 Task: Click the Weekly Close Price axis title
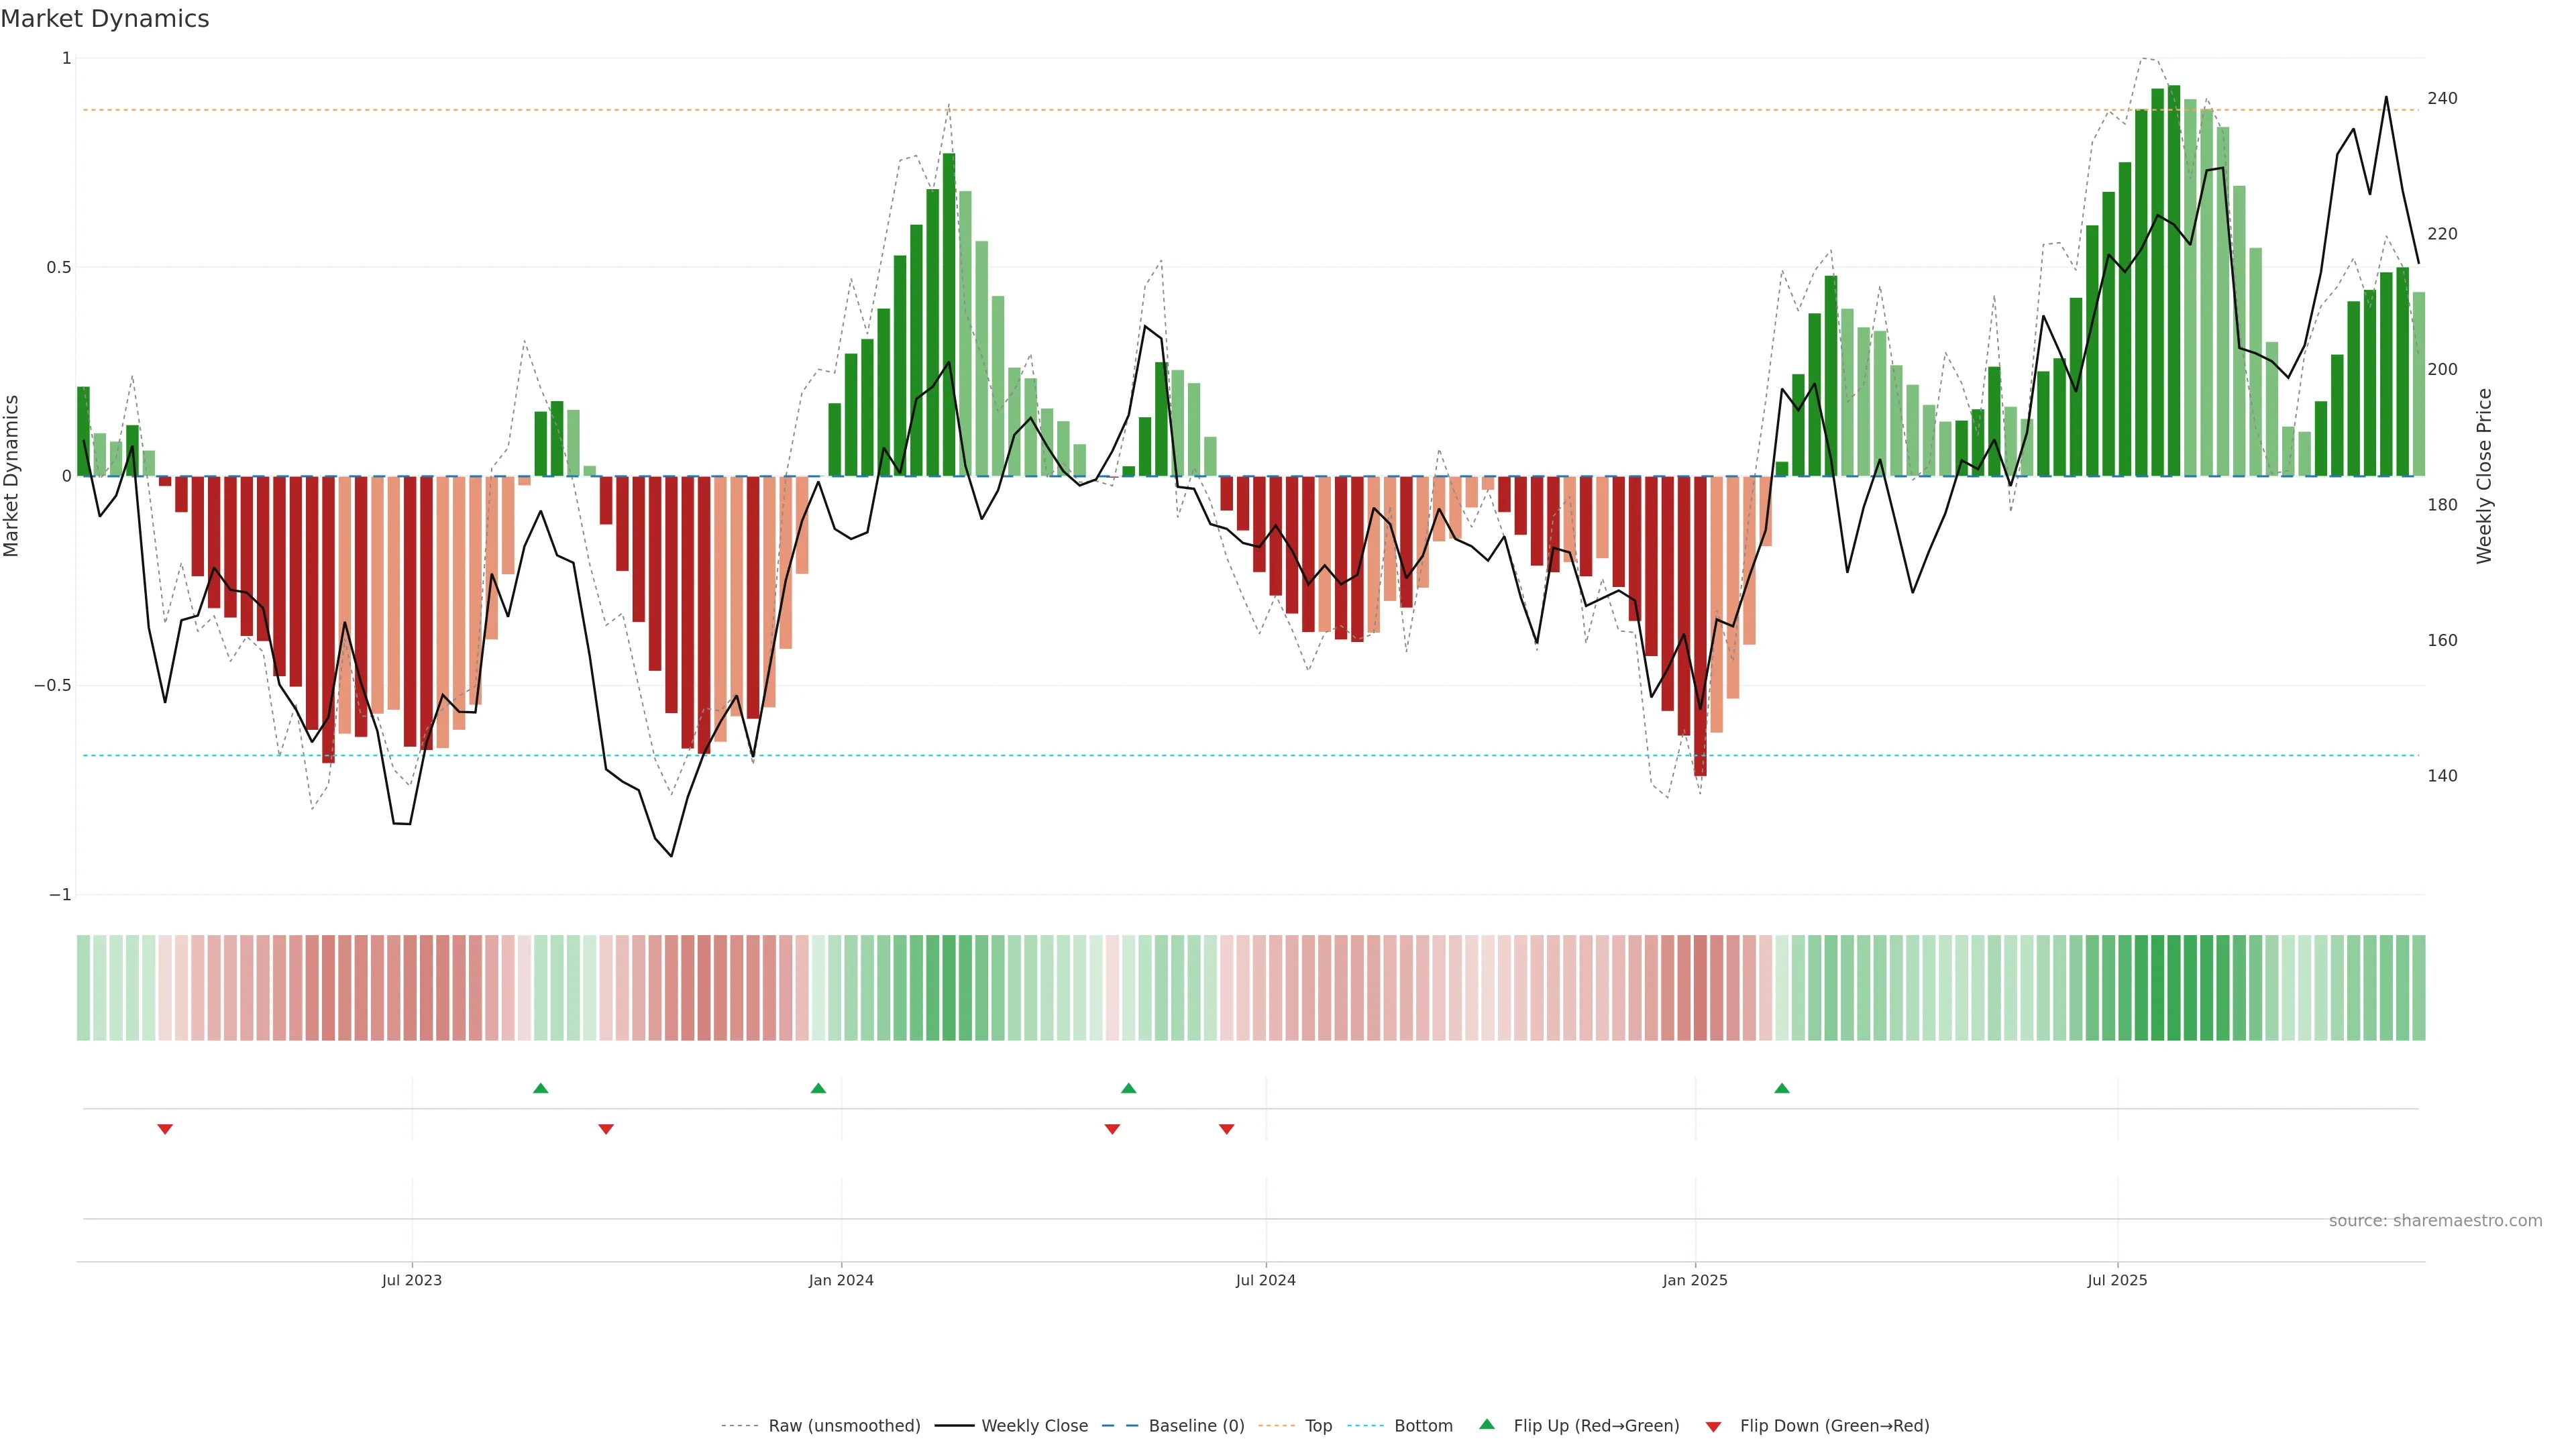pos(2484,476)
